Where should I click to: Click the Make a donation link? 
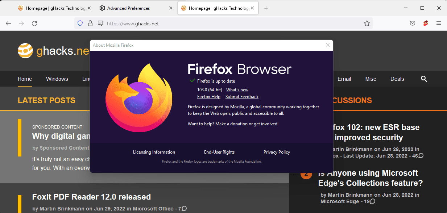tap(231, 124)
